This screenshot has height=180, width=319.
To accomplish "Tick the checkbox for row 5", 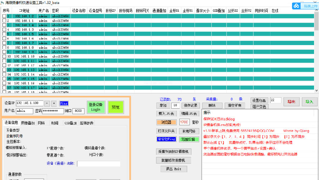I will point(4,34).
